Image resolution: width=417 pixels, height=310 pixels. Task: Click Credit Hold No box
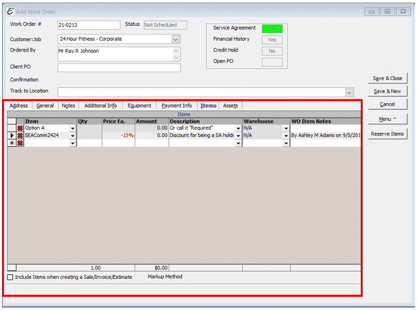pos(272,51)
